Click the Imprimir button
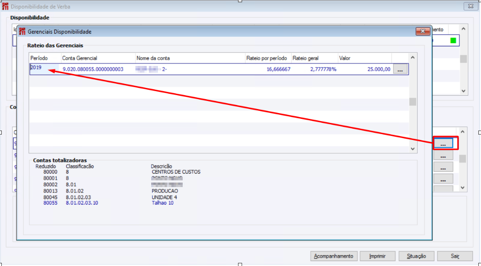This screenshot has width=481, height=266. pos(378,256)
